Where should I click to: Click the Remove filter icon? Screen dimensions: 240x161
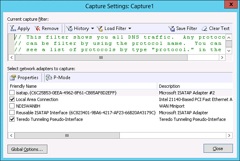pyautogui.click(x=37, y=28)
